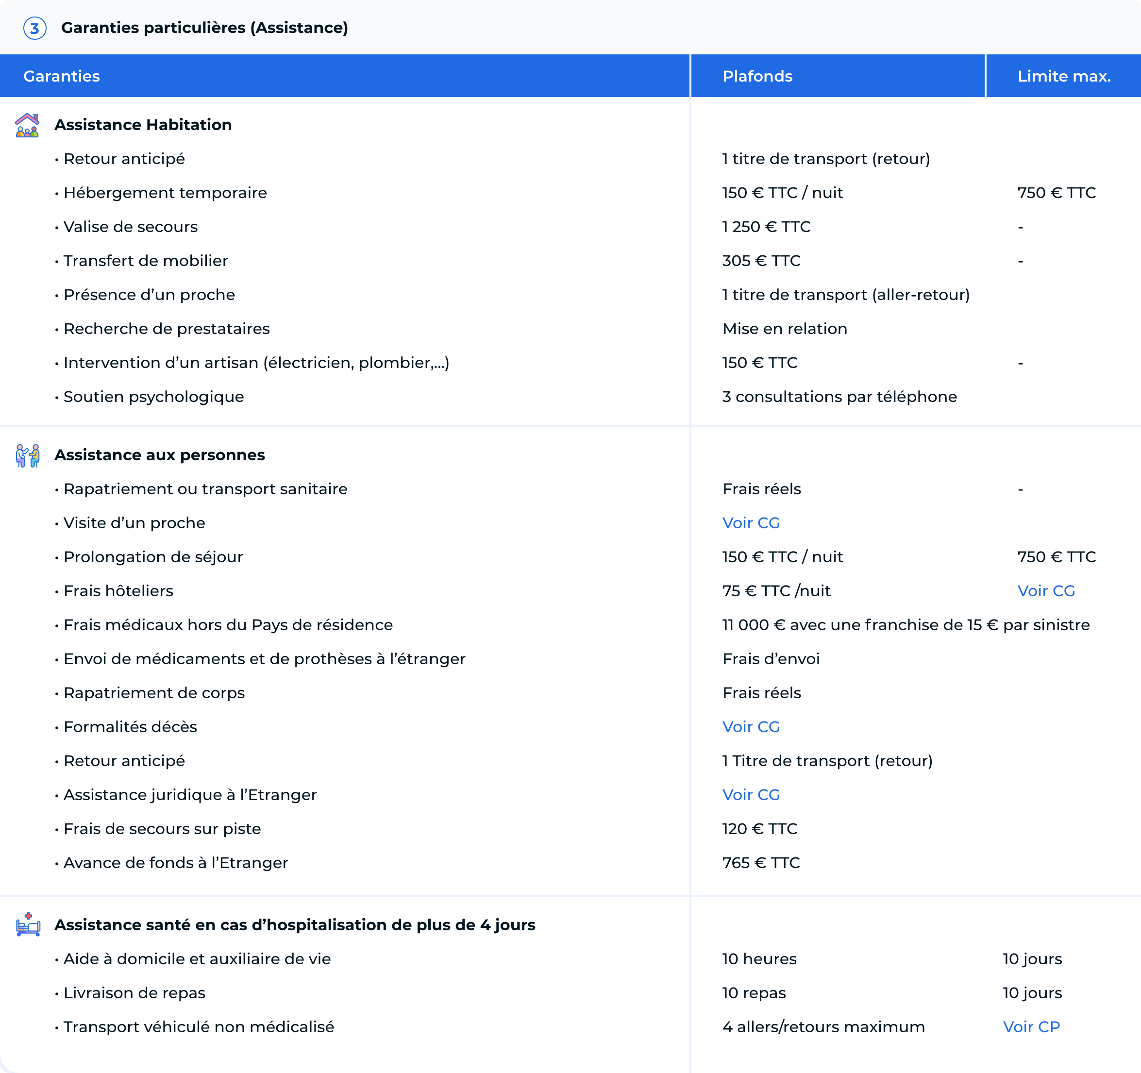Click the Garanties particulières (Assistance) title

(204, 28)
